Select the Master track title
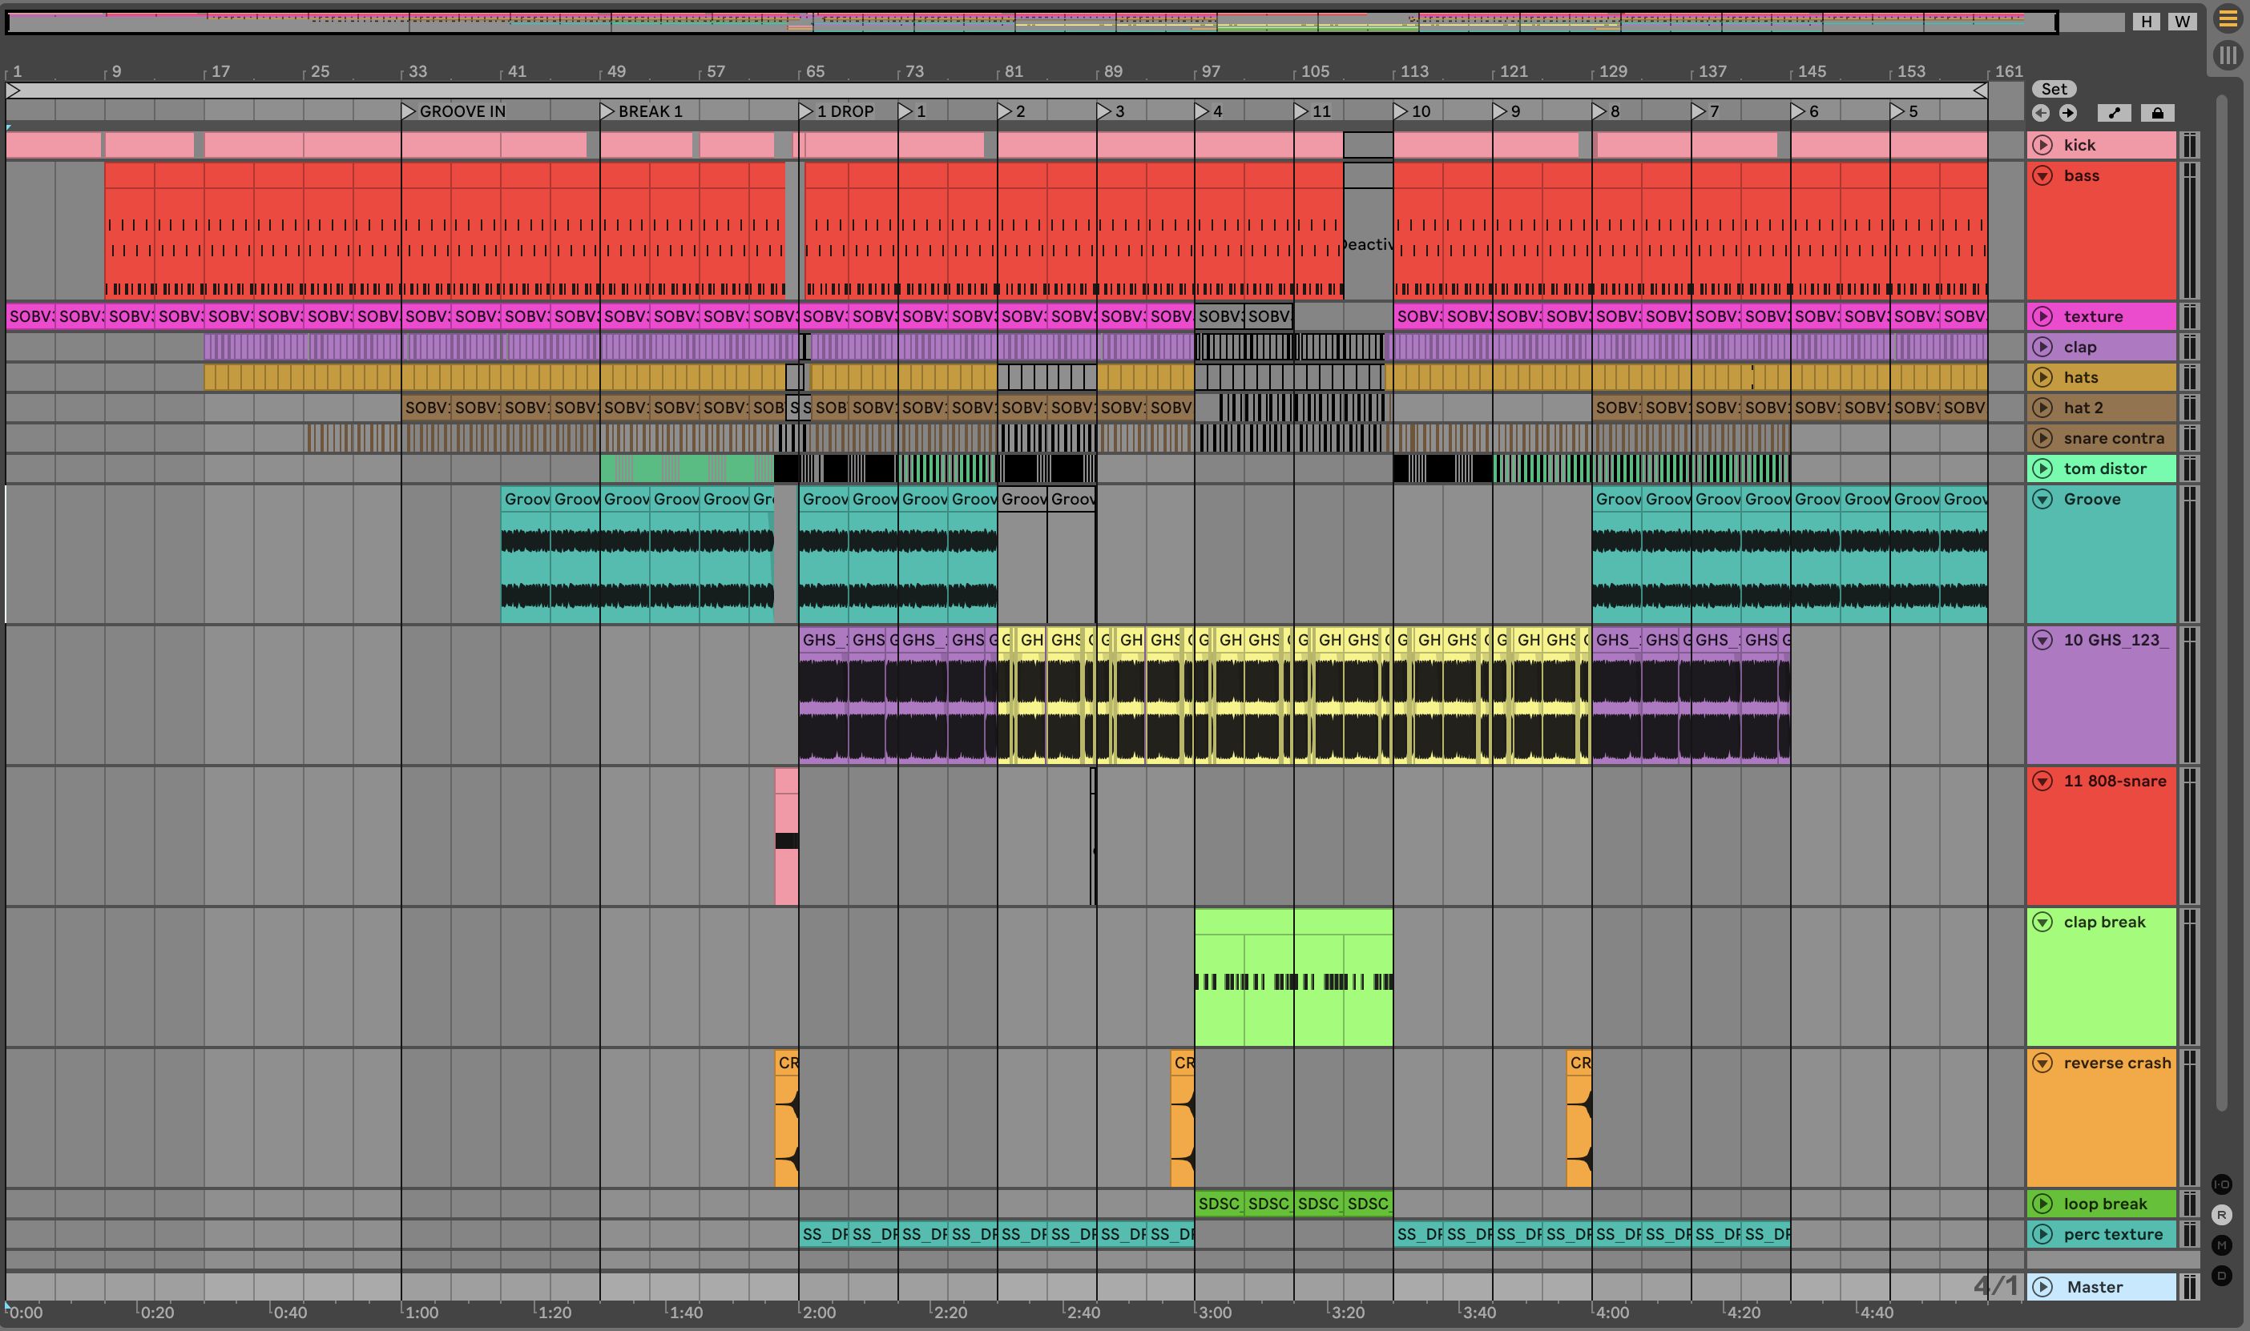Image resolution: width=2250 pixels, height=1331 pixels. coord(2095,1287)
